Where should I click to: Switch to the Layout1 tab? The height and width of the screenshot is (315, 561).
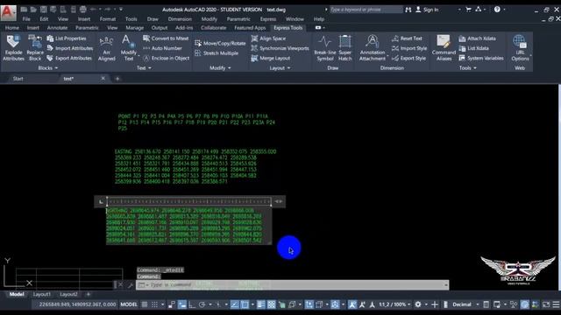coord(42,294)
